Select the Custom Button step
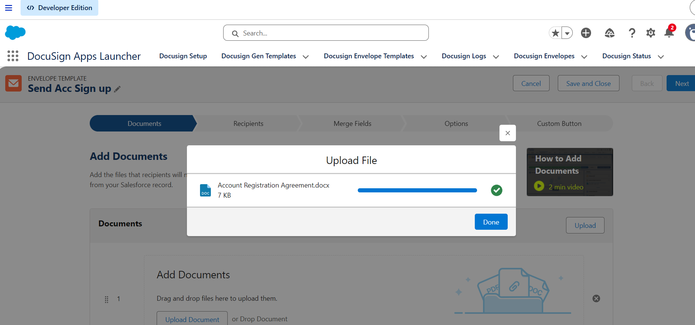Screen dimensions: 695x325 [559, 123]
